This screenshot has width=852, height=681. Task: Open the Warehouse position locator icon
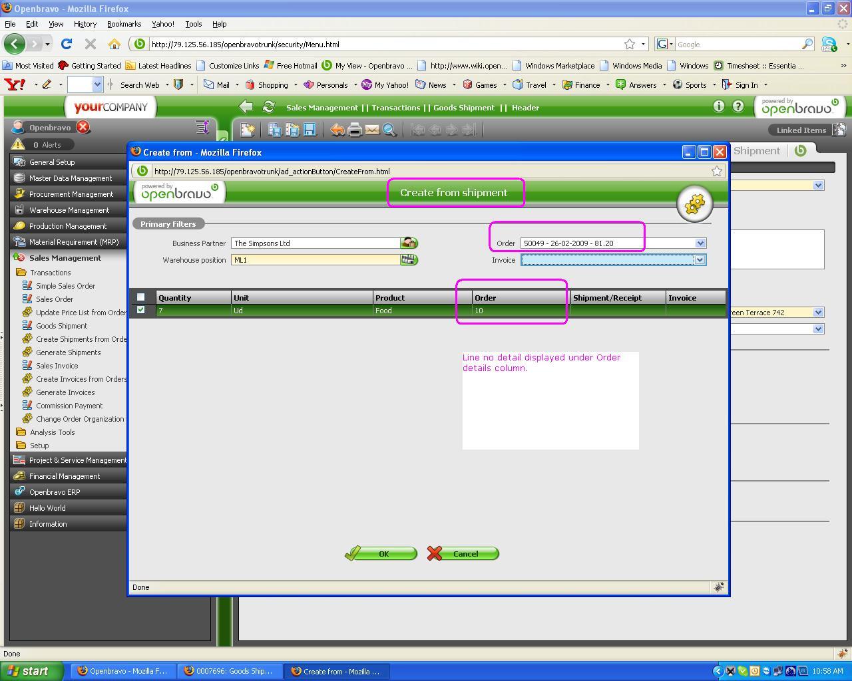[409, 260]
